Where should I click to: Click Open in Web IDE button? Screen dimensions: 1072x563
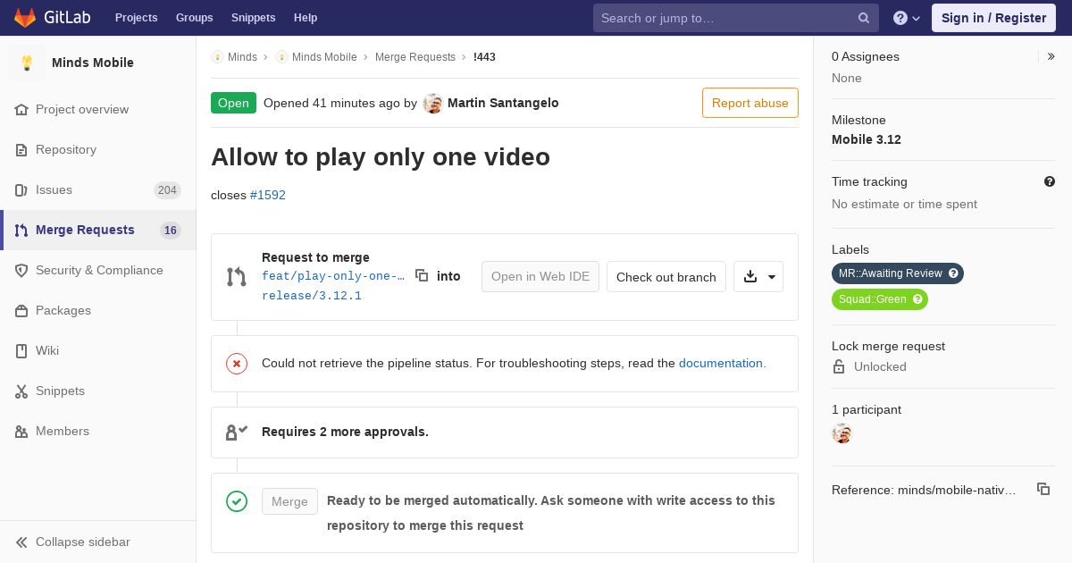pyautogui.click(x=540, y=277)
